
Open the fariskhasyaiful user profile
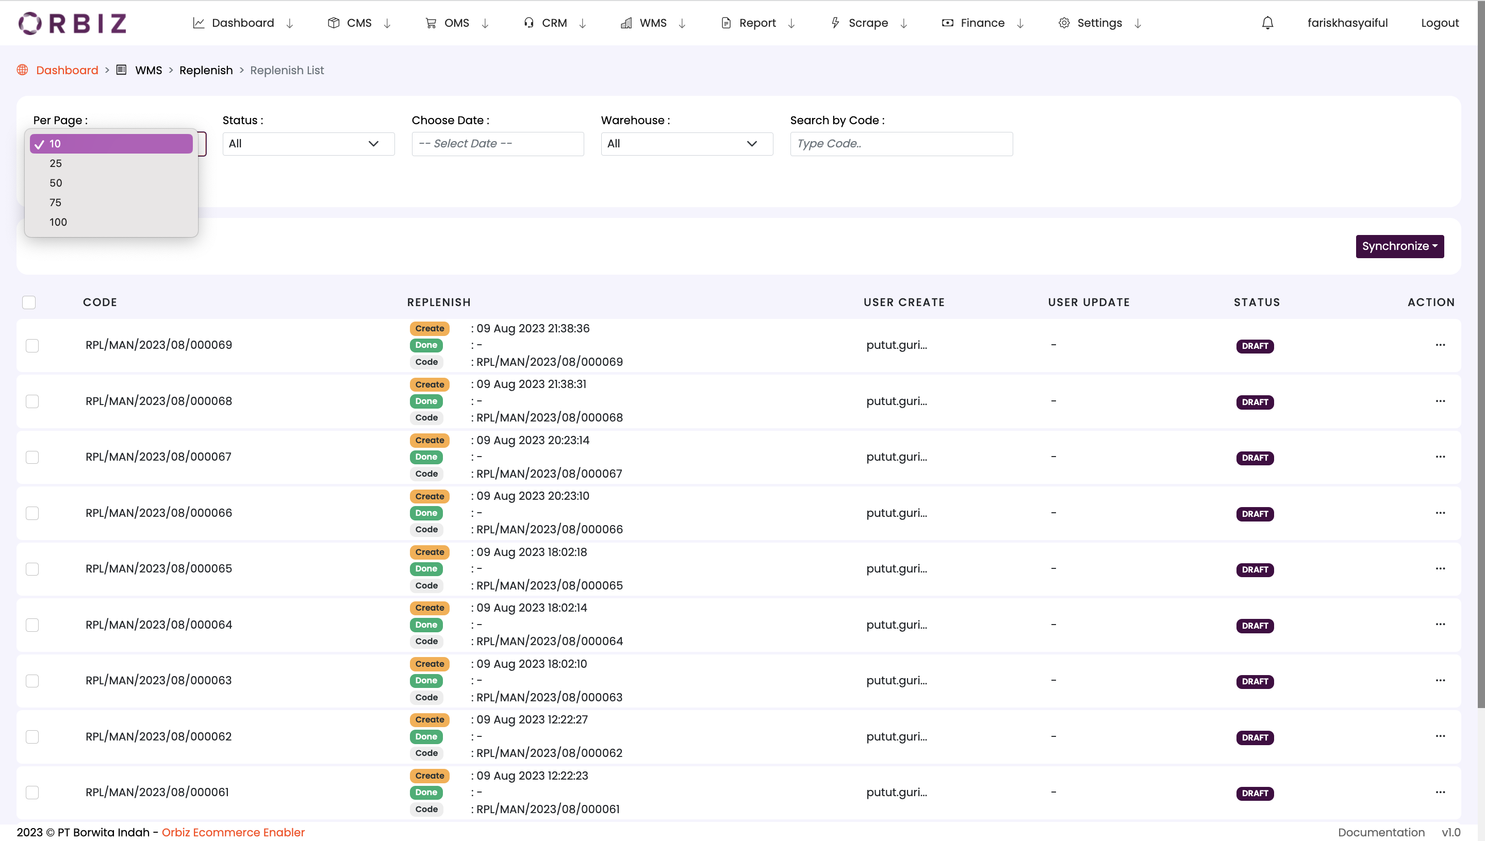1347,23
